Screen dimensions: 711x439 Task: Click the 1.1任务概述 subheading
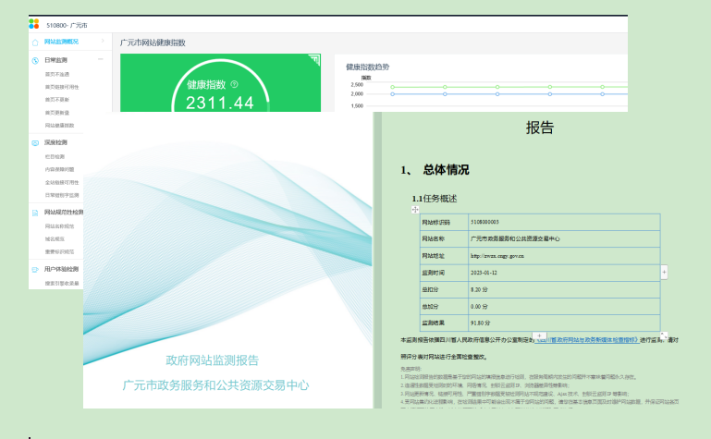[434, 199]
